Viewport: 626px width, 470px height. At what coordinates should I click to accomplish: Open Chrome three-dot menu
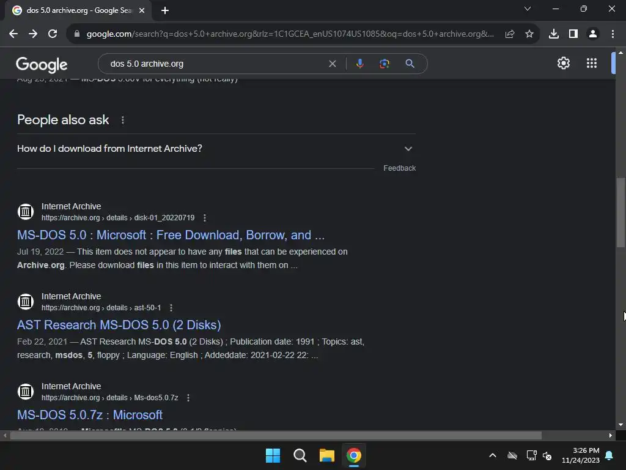point(613,34)
